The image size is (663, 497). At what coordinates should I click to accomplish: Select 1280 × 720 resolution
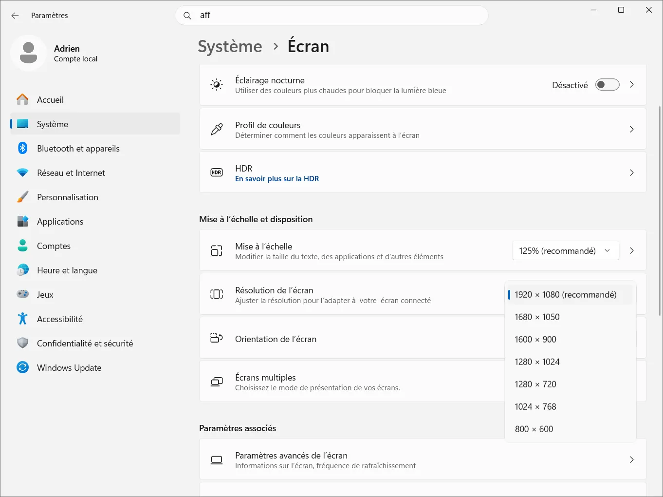(571, 384)
